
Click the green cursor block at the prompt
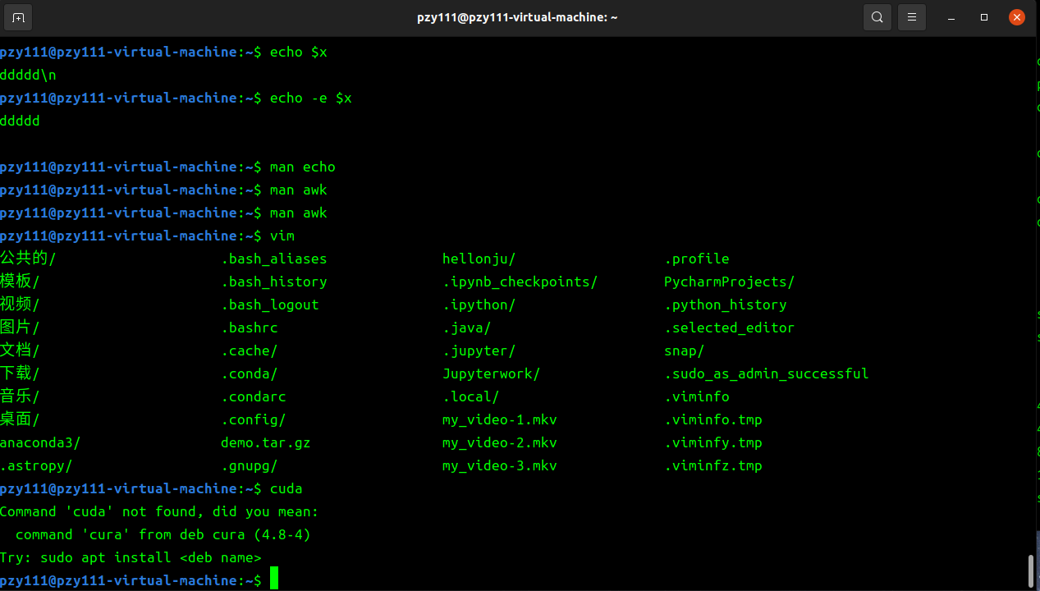coord(274,580)
